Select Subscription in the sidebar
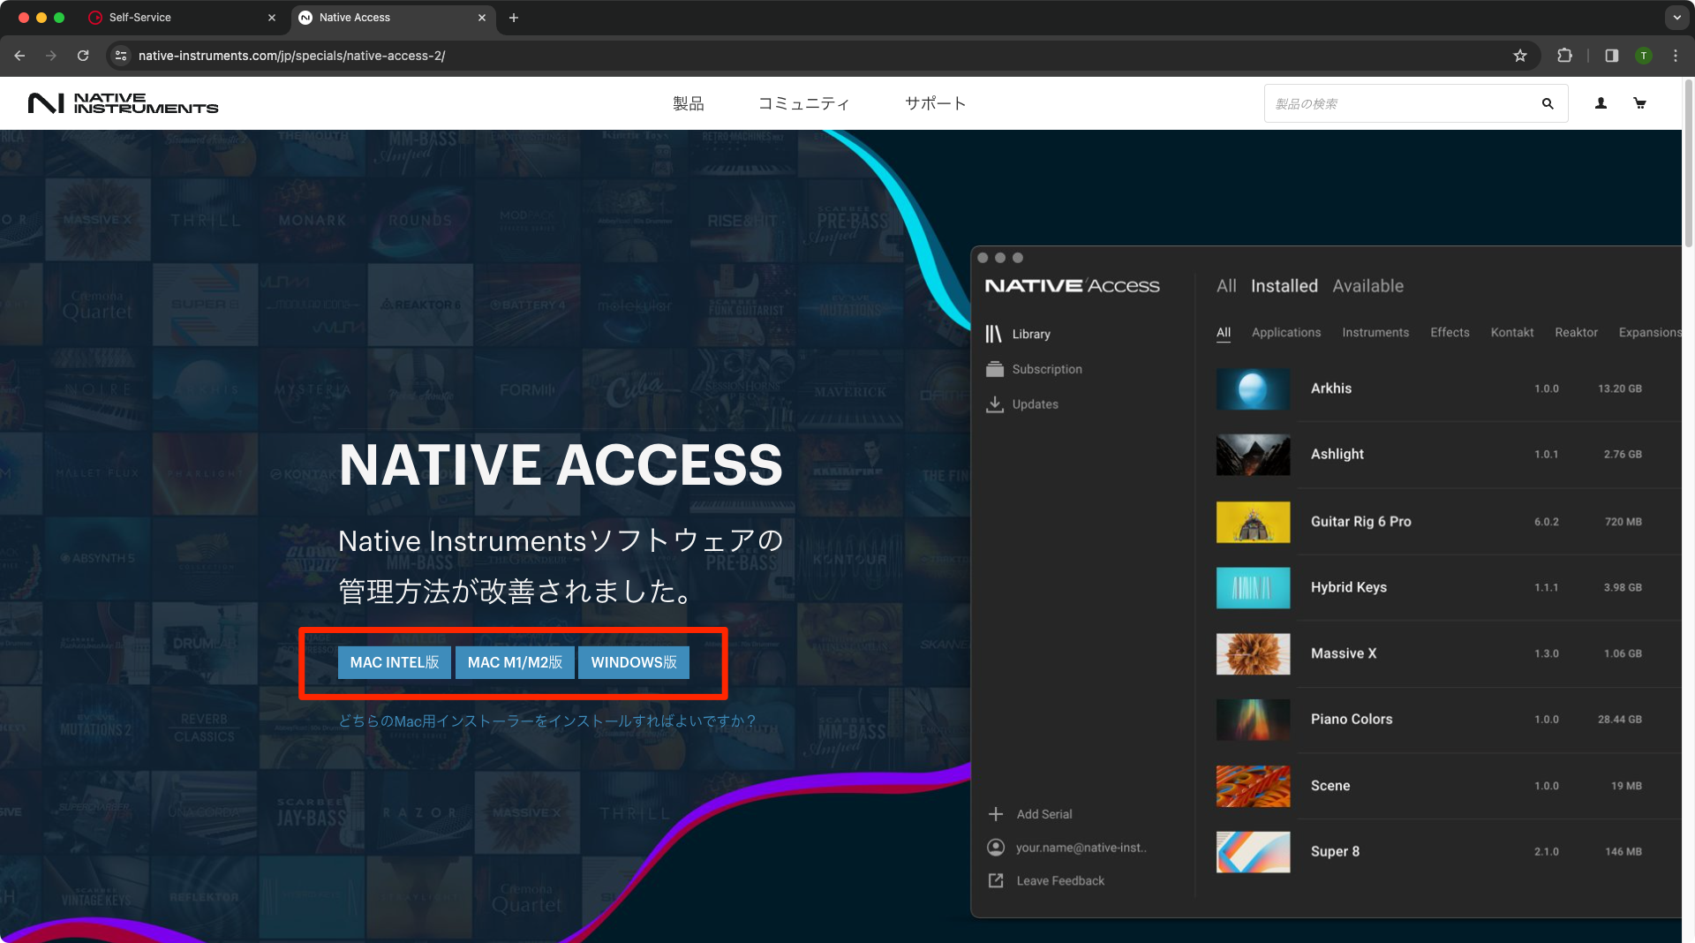The height and width of the screenshot is (943, 1695). point(1034,369)
